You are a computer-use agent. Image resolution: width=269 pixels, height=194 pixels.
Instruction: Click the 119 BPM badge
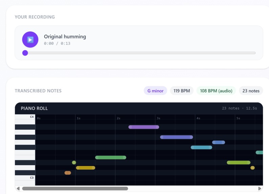[182, 91]
